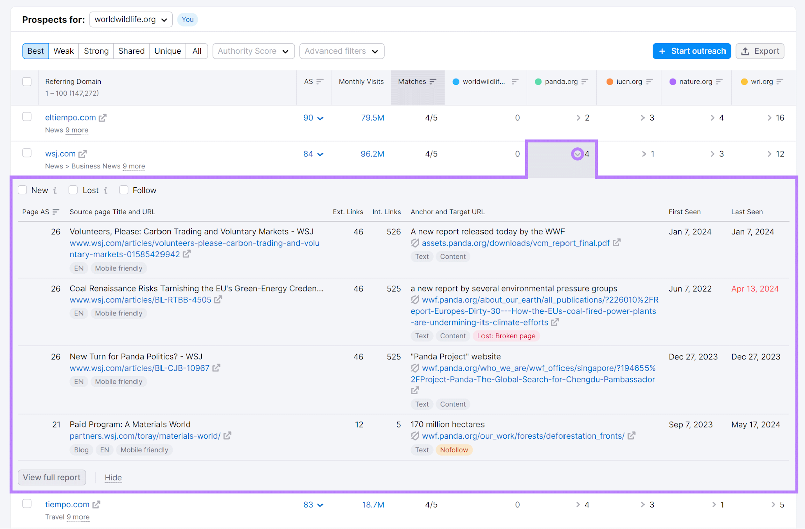The image size is (805, 529).
Task: Switch to the Strong tab
Action: pyautogui.click(x=96, y=51)
